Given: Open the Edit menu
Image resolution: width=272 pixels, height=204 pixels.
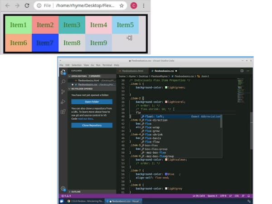Looking at the screenshot, I should pos(68,65).
